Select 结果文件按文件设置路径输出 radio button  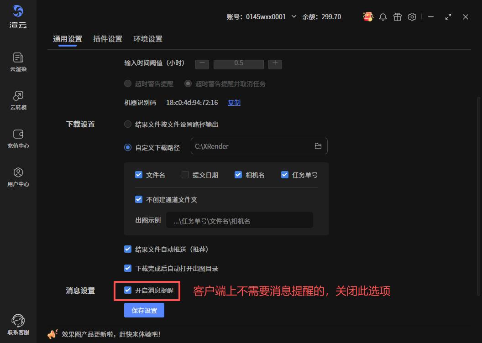coord(128,124)
